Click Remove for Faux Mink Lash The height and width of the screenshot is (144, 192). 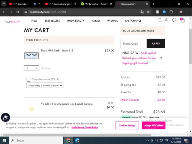click(x=46, y=68)
